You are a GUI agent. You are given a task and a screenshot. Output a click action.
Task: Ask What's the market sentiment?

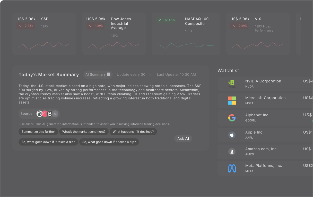(x=84, y=132)
